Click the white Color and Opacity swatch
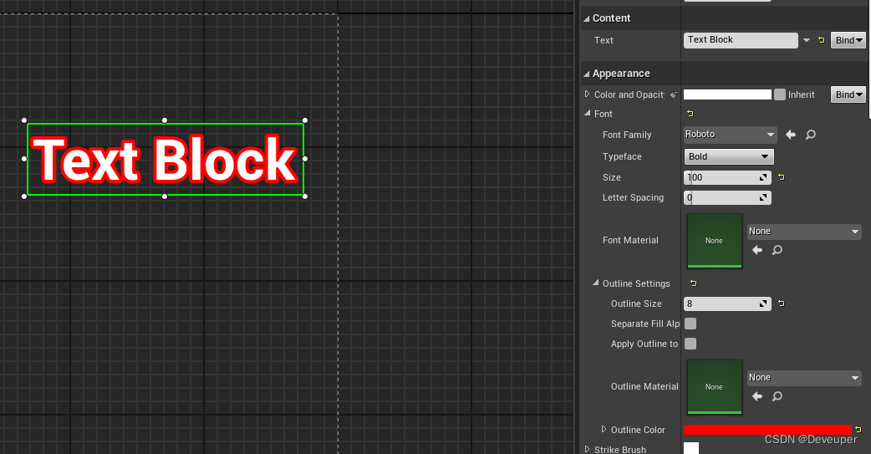 point(727,94)
